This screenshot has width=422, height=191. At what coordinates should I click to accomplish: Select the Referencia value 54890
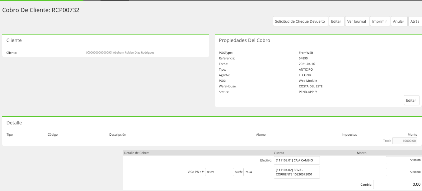[x=303, y=58]
